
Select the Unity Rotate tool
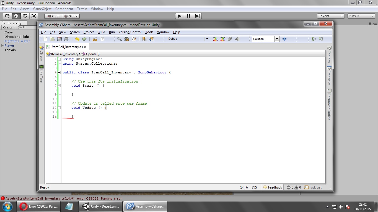click(25, 16)
